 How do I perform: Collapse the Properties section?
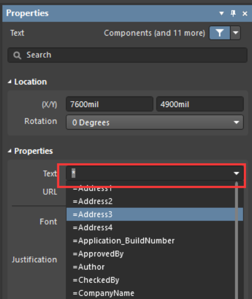pyautogui.click(x=9, y=151)
